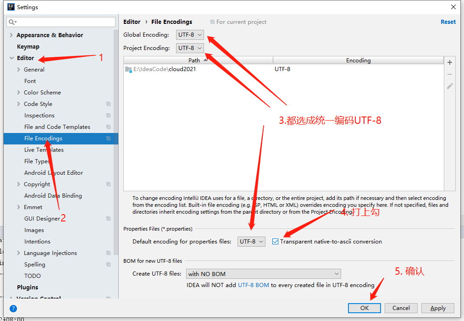Viewport: 464px width, 321px height.
Task: Click Editor in the breadcrumb
Action: (132, 22)
